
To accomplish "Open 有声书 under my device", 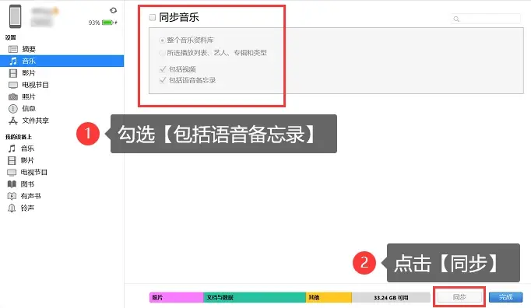I will click(x=30, y=196).
